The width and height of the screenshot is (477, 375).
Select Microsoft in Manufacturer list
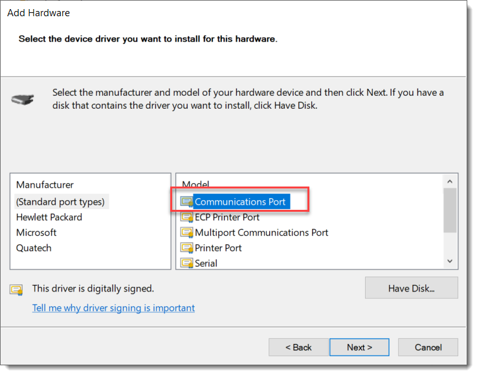coord(36,233)
